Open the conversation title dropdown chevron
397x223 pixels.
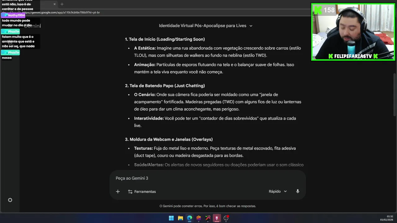(251, 26)
